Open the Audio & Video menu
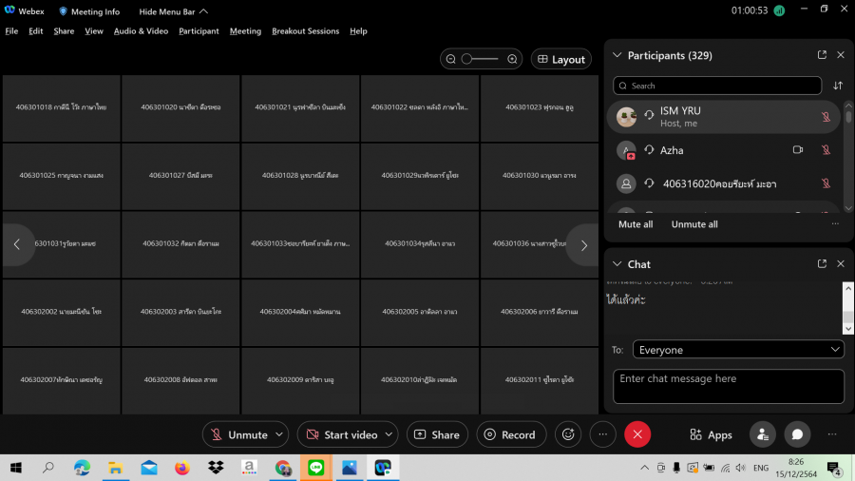The image size is (855, 481). 141,31
